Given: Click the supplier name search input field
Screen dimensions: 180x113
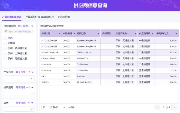Looking at the screenshot, I should tap(19, 31).
